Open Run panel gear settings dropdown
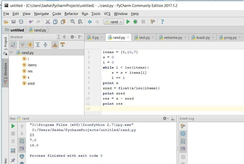244x164 pixels. 166,118
